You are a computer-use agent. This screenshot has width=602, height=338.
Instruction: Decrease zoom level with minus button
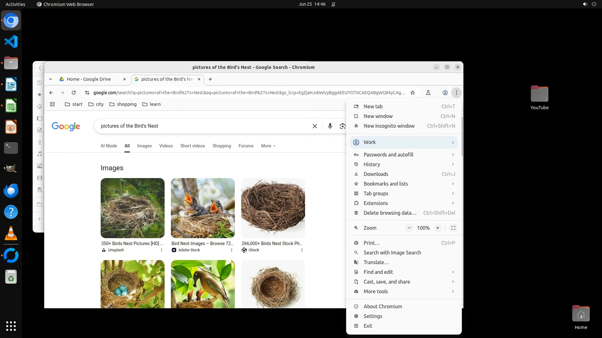(409, 228)
